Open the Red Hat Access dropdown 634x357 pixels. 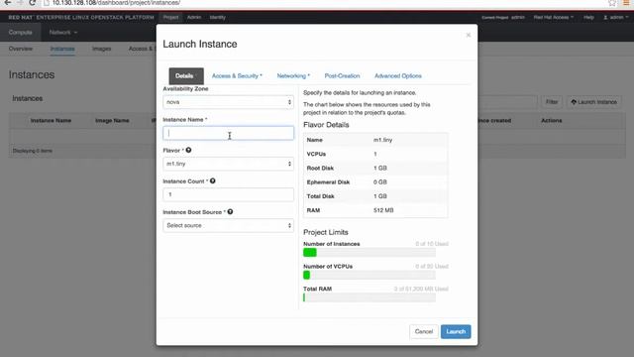pyautogui.click(x=553, y=18)
